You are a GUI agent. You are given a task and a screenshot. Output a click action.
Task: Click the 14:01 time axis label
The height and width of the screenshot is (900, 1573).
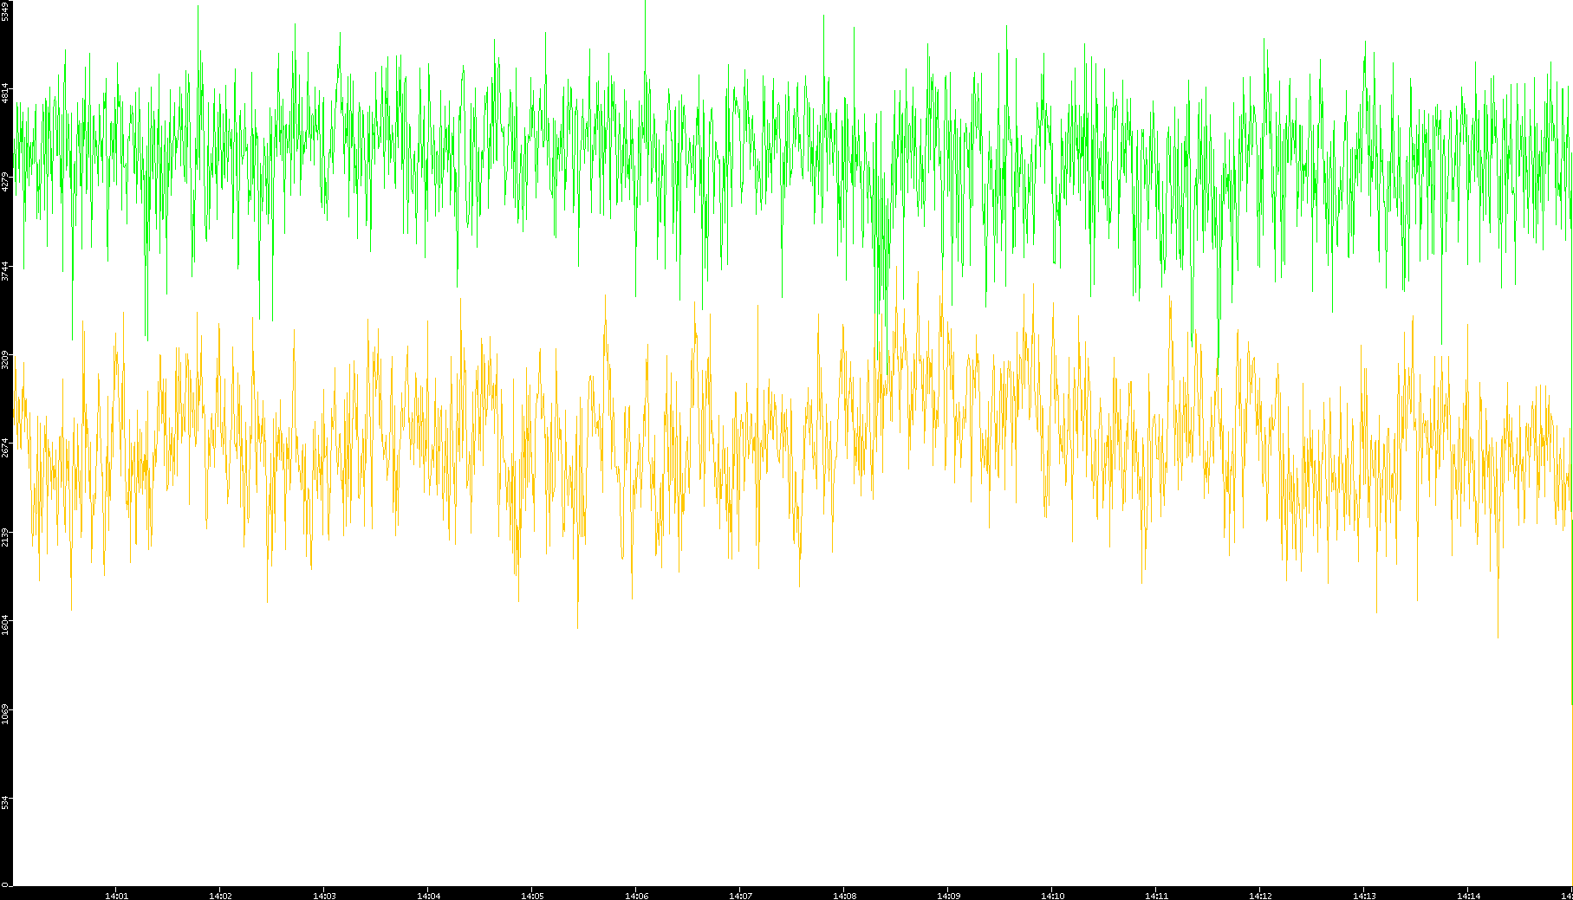coord(116,896)
